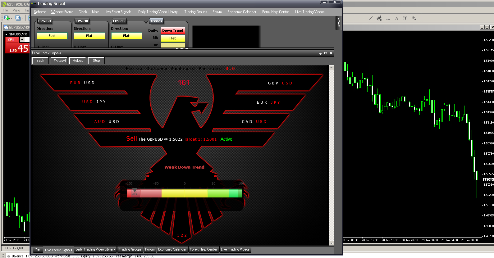Viewport: 494px width, 258px height.
Task: Open the Clock menu
Action: [83, 12]
